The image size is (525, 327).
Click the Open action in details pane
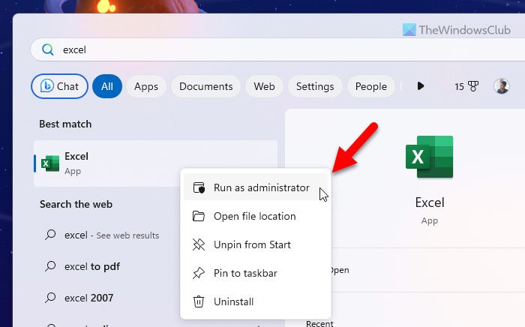click(340, 270)
